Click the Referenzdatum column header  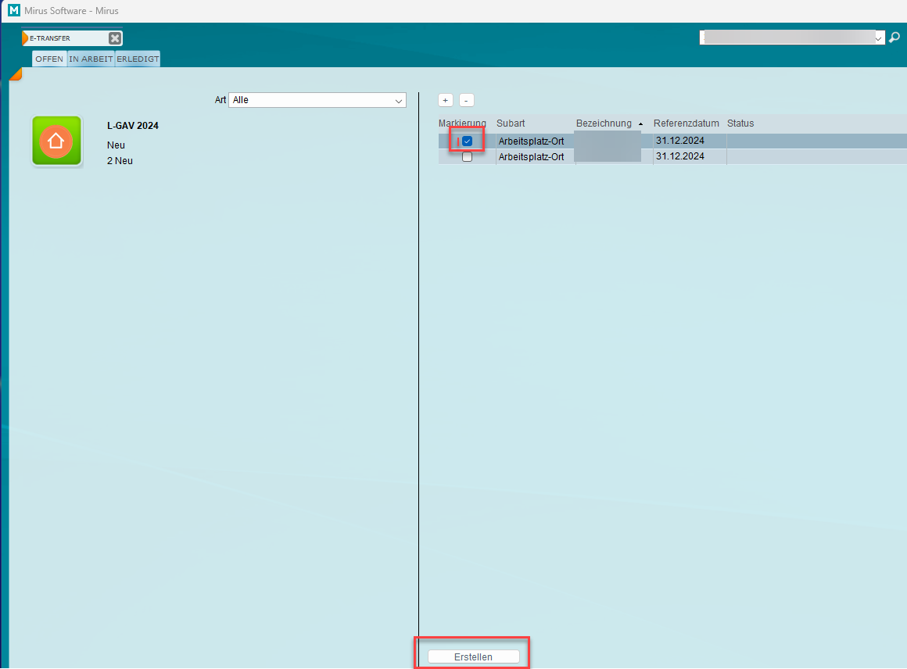[x=686, y=123]
